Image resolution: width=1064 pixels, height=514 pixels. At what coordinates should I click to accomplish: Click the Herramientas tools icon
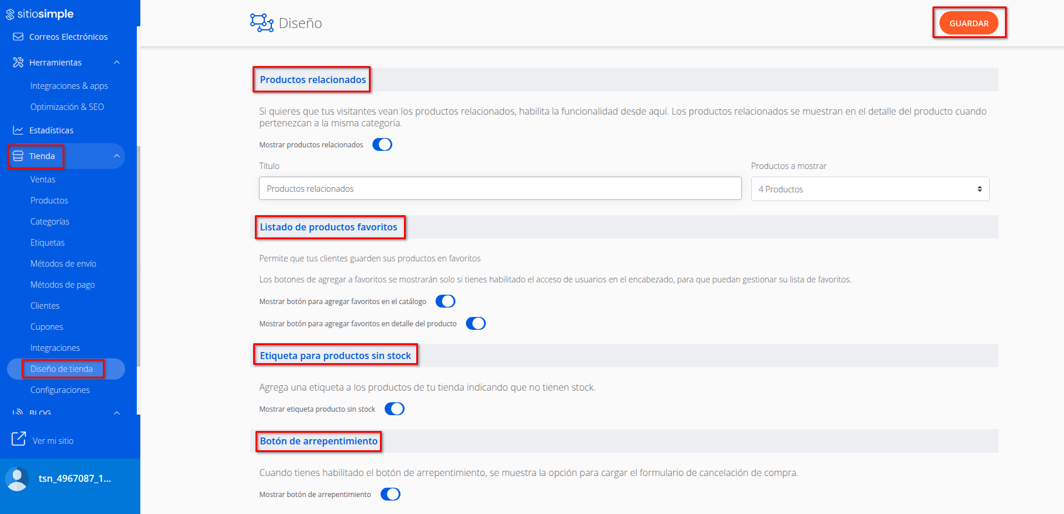tap(18, 63)
